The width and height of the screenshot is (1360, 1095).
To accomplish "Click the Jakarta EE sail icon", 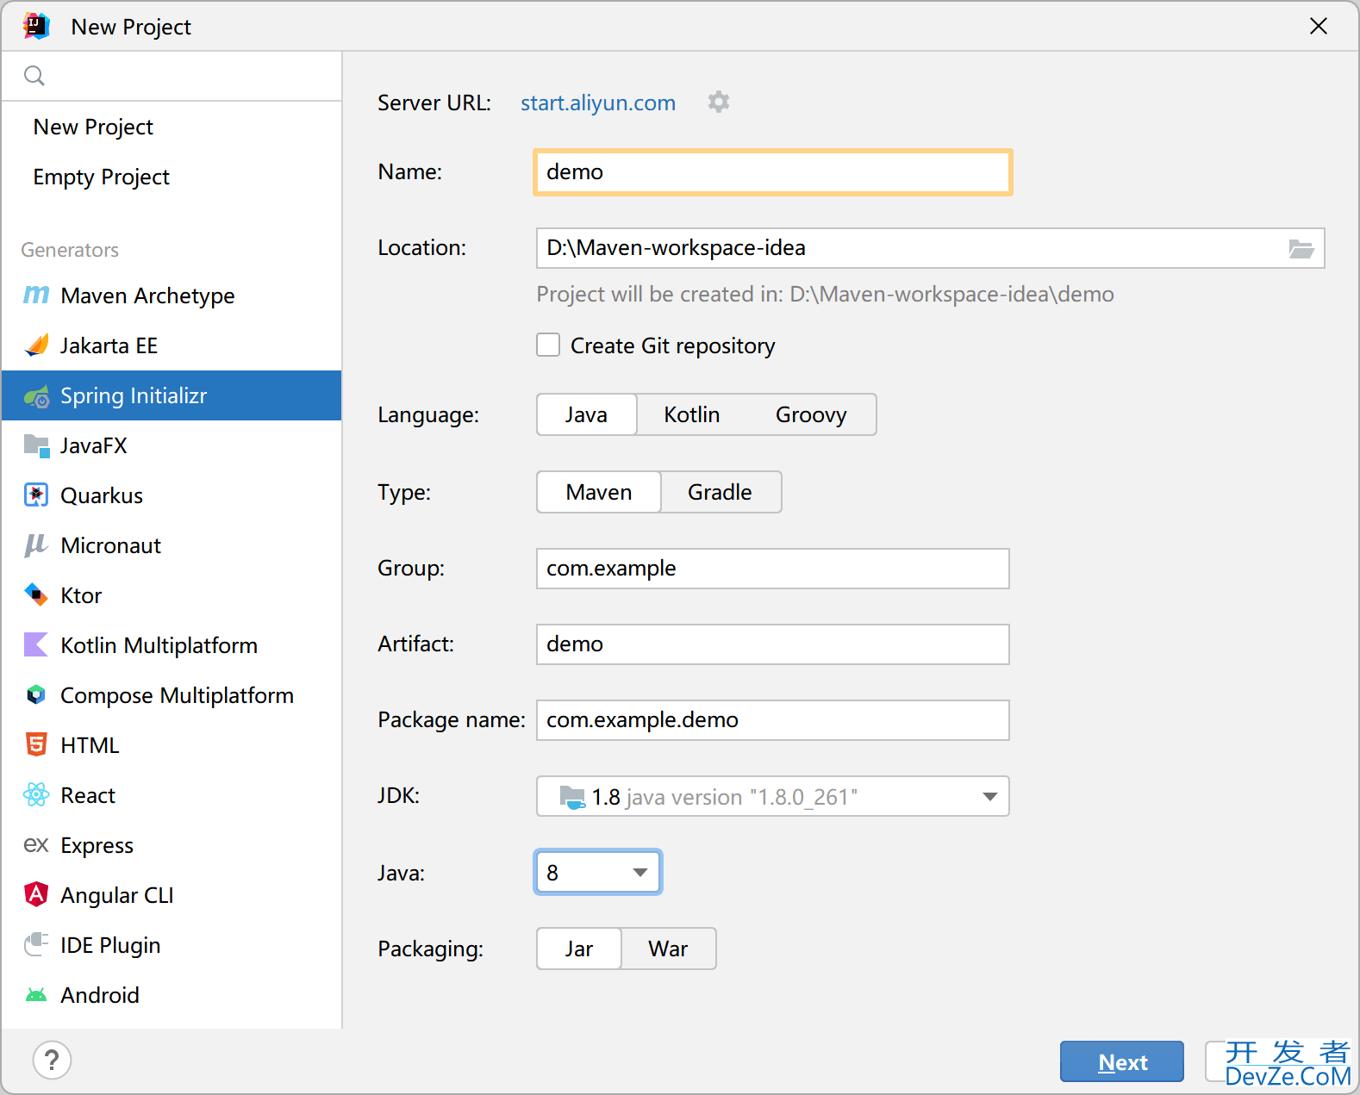I will click(36, 345).
